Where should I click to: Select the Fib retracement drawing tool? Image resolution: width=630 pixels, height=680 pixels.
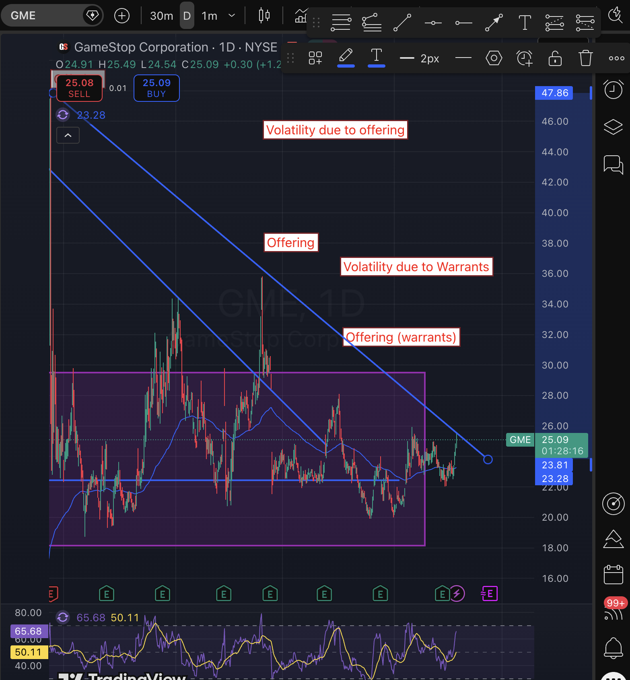(341, 23)
